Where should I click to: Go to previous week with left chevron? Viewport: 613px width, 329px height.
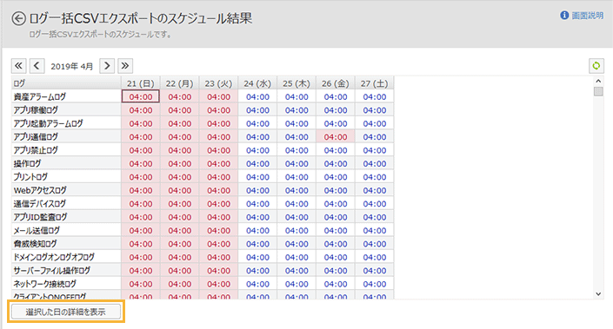(37, 66)
